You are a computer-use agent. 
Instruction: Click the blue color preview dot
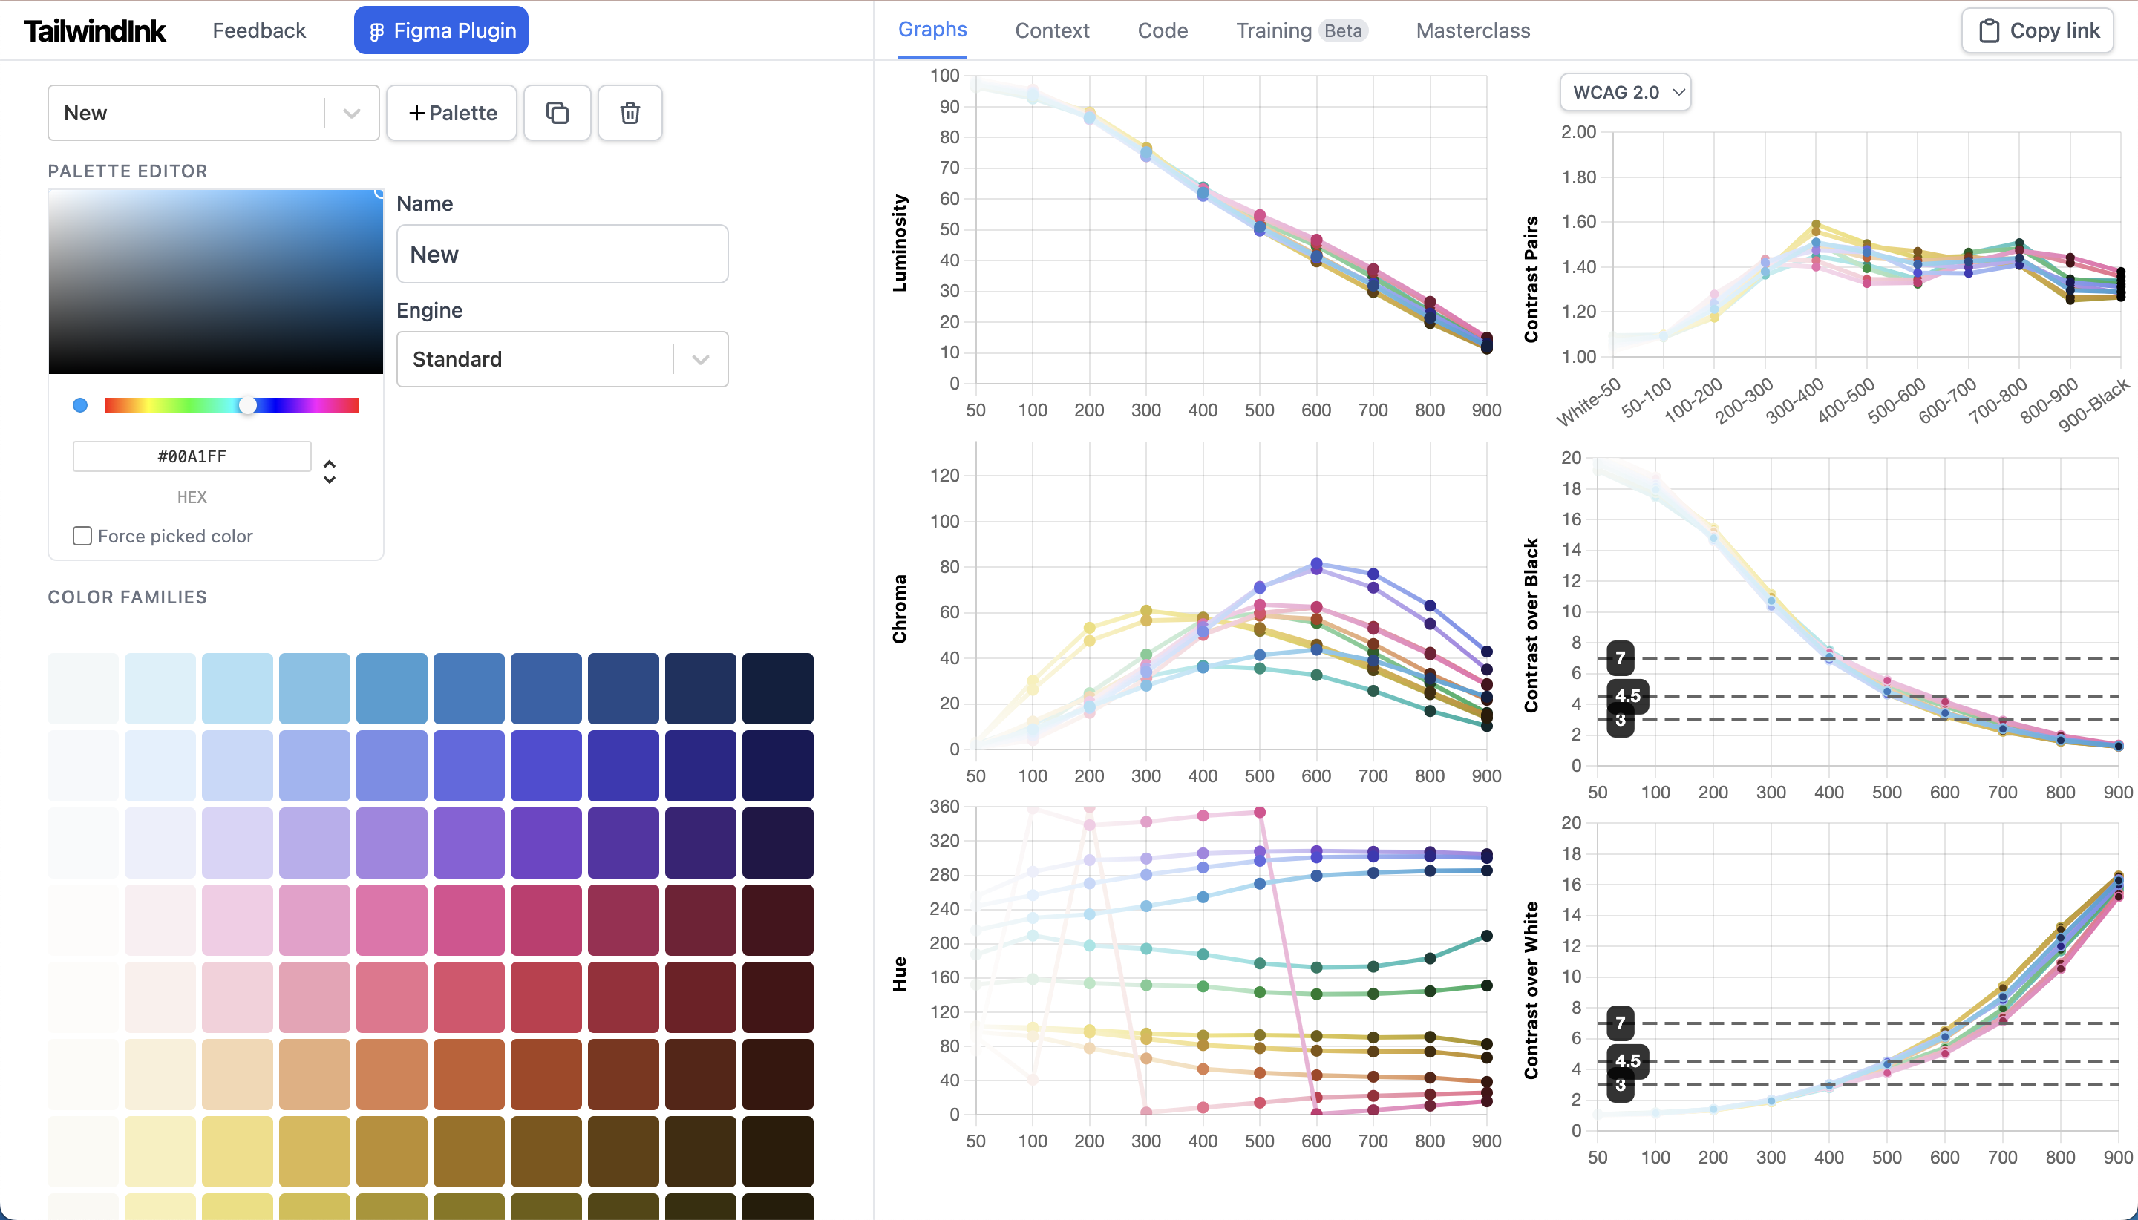tap(80, 405)
